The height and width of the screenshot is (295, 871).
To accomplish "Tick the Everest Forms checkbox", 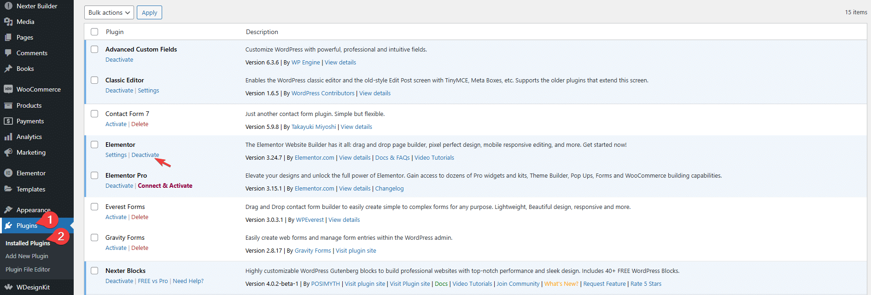I will point(94,207).
